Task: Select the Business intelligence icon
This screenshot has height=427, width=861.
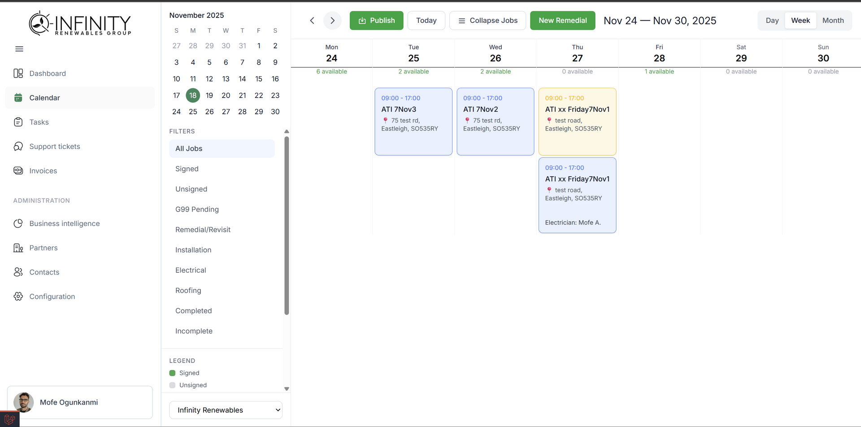Action: (18, 223)
